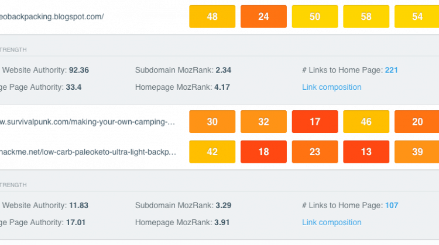439x245 pixels.
Task: Open Link composition below the 221 count
Action: 331,87
